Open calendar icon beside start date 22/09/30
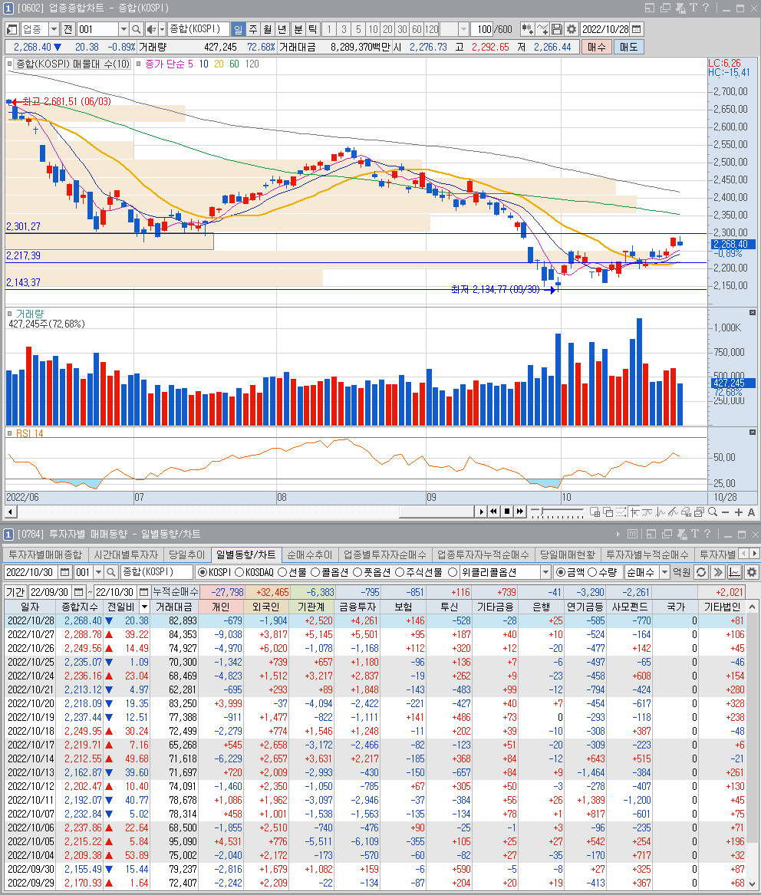 tap(79, 592)
